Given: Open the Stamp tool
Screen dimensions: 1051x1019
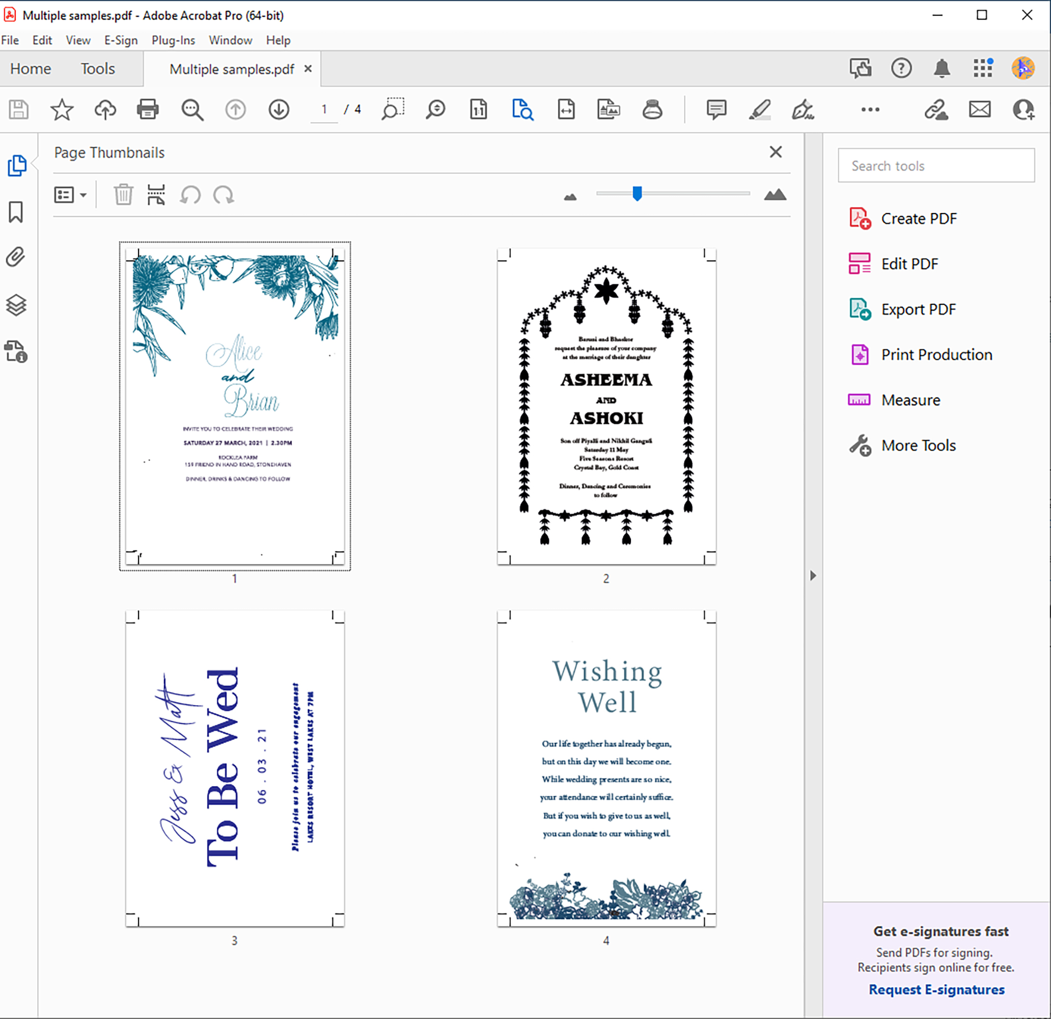Looking at the screenshot, I should click(653, 110).
